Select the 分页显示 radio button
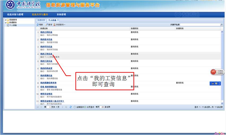226x135 pixels. click(85, 107)
